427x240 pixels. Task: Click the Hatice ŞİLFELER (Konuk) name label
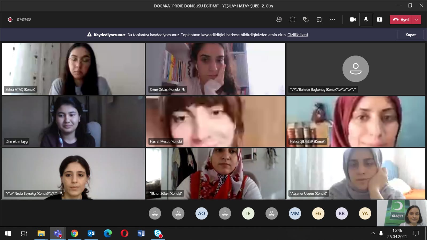click(308, 141)
